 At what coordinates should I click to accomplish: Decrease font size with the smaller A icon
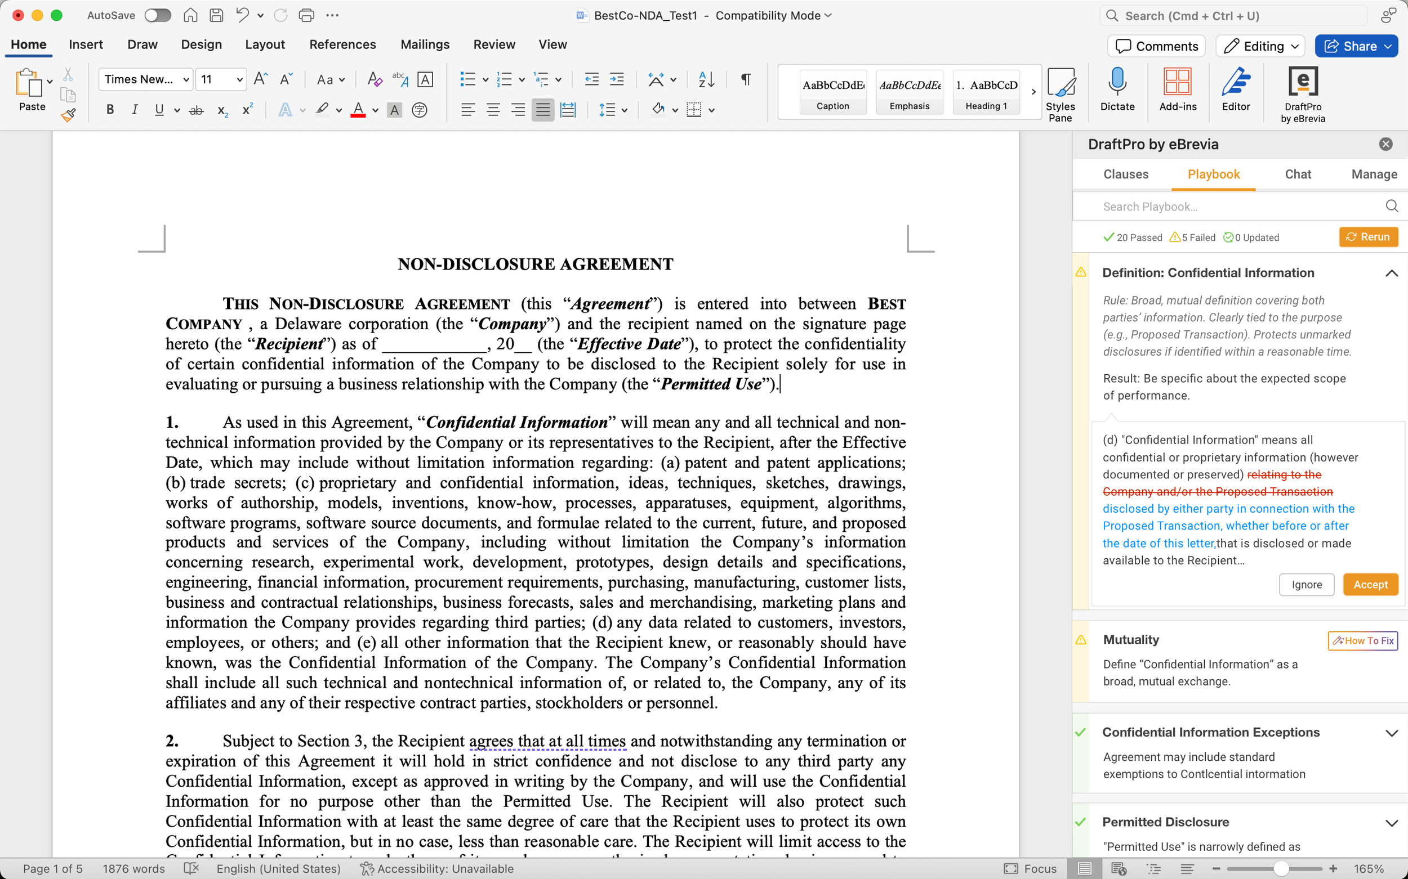286,79
